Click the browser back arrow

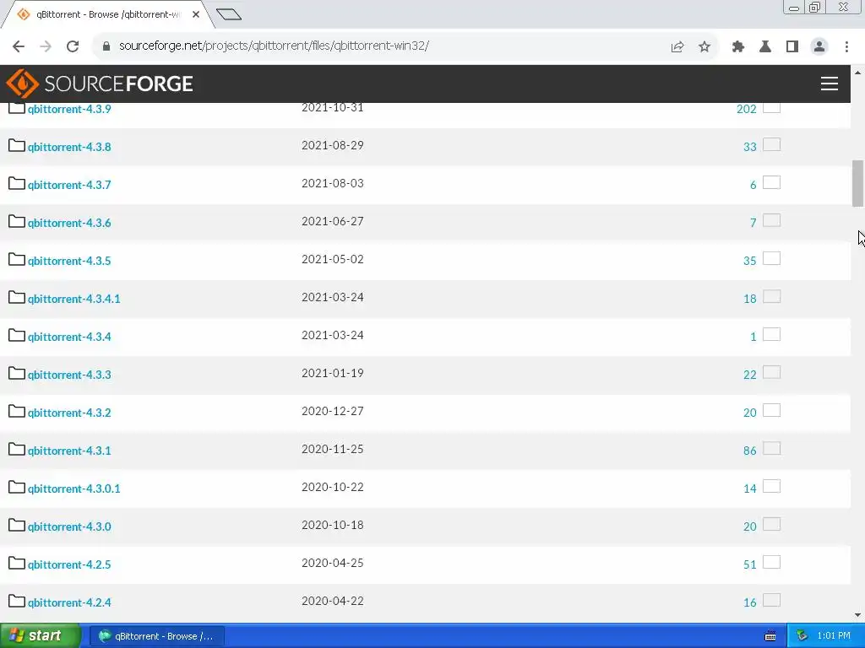click(19, 46)
